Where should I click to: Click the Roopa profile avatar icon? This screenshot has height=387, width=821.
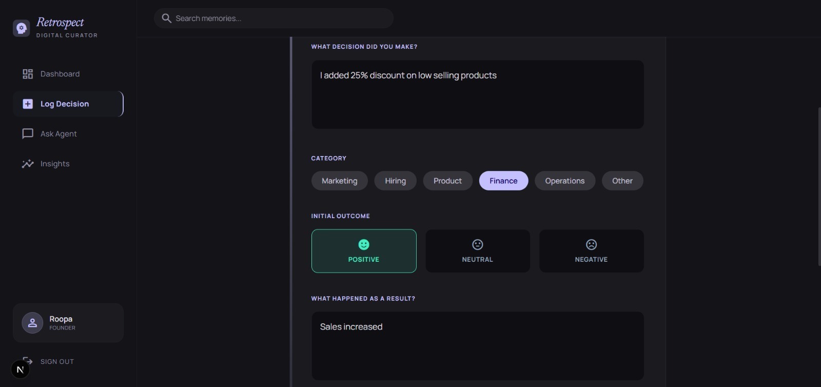coord(32,323)
